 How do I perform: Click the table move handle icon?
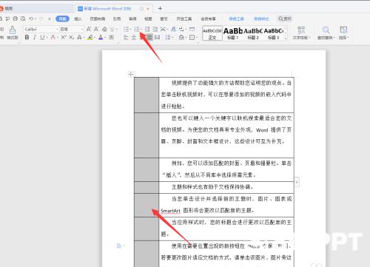coord(131,74)
